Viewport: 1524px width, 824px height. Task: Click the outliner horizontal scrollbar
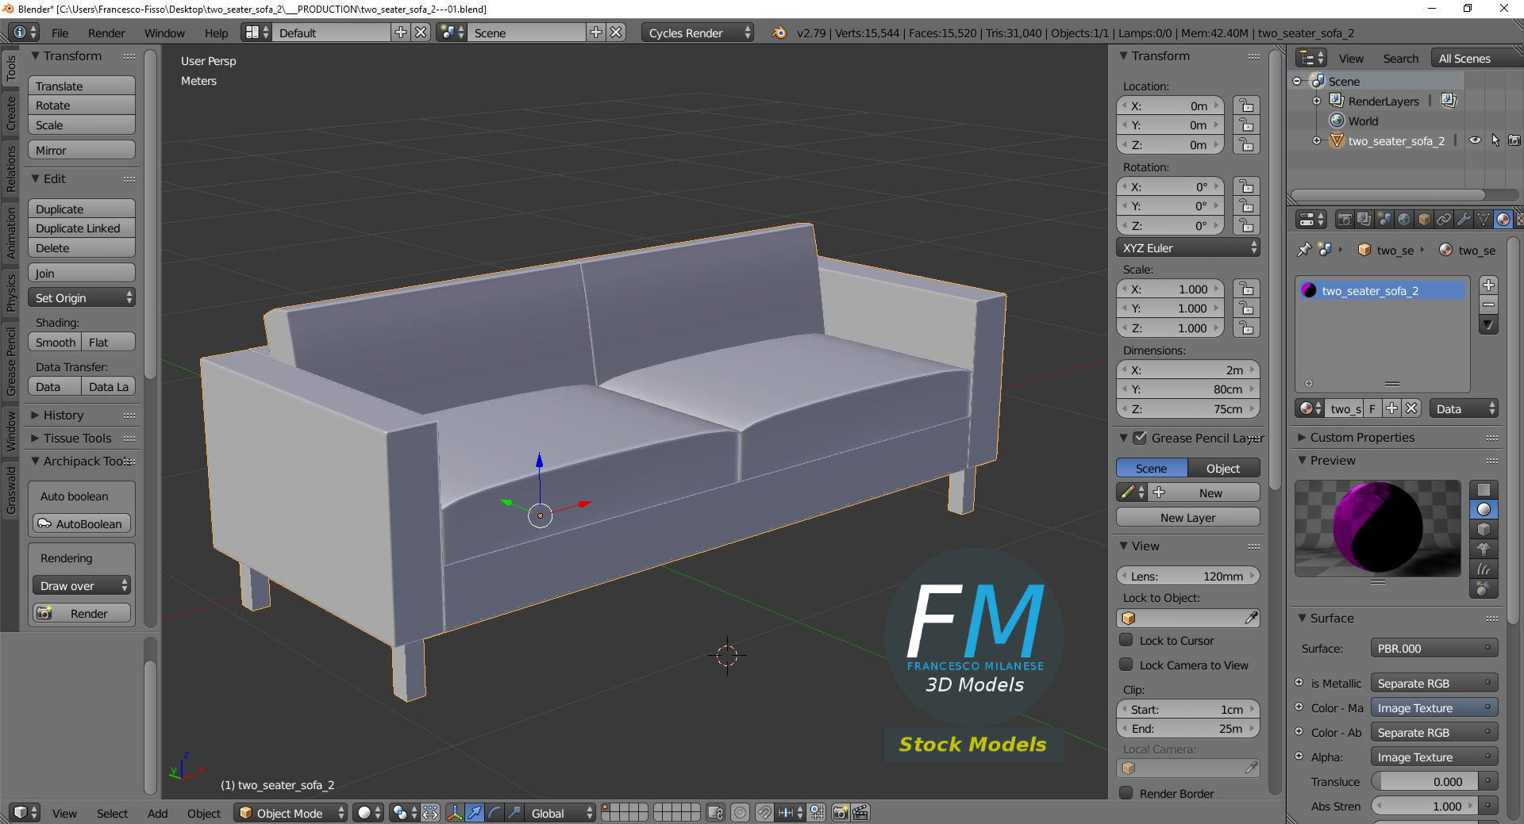(1388, 194)
